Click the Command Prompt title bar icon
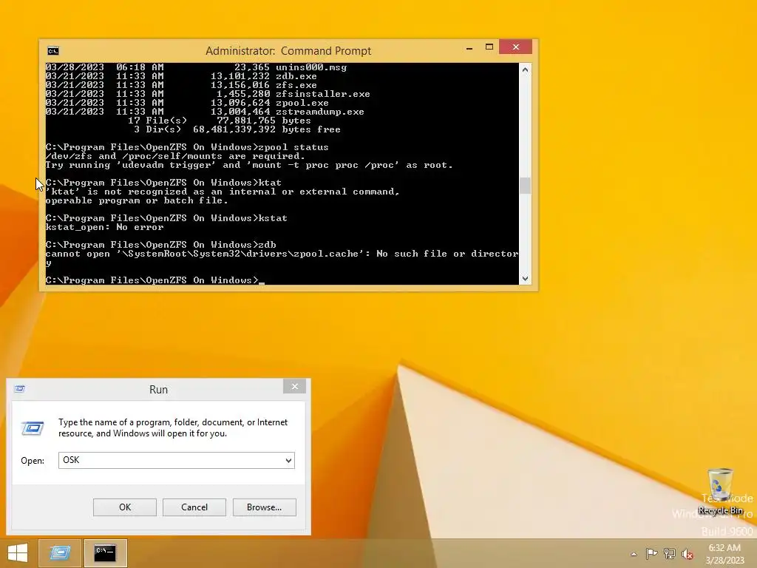Image resolution: width=757 pixels, height=568 pixels. click(53, 51)
